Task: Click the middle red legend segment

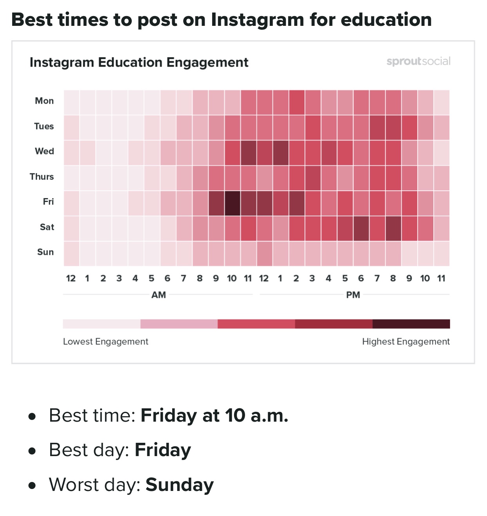Action: click(x=256, y=324)
